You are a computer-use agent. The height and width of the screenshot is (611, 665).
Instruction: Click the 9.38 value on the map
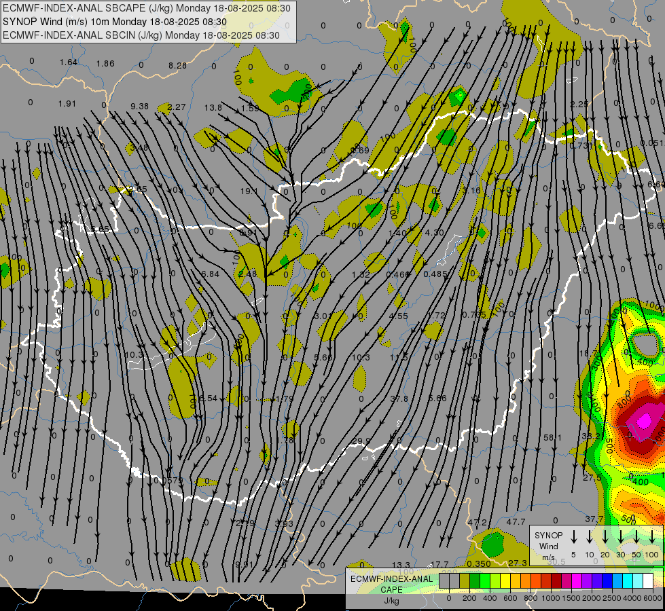pyautogui.click(x=139, y=106)
